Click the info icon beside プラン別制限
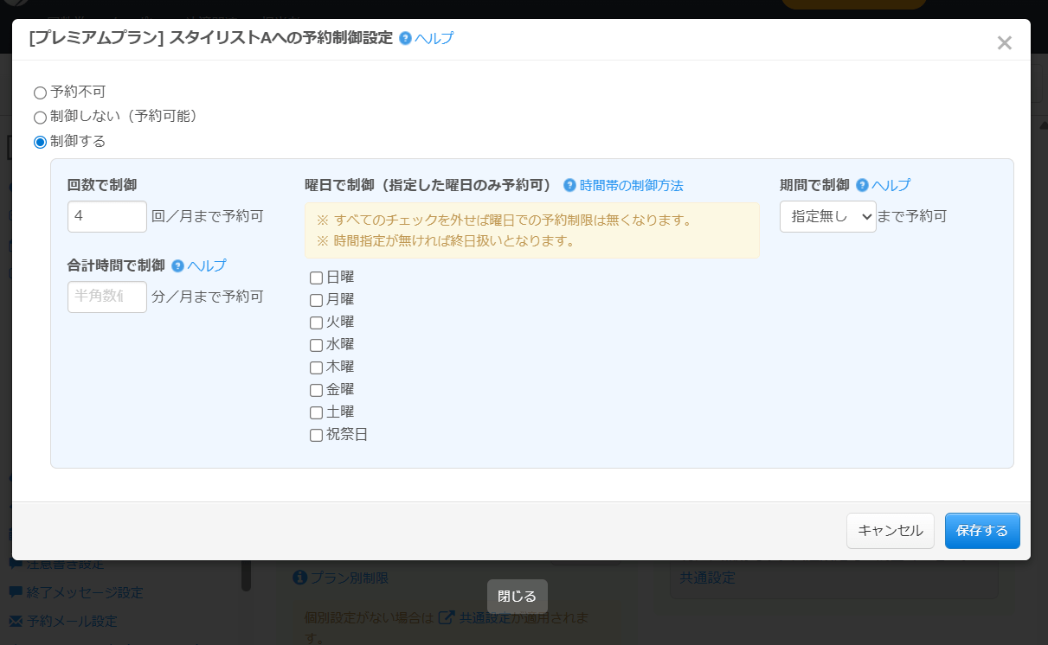Image resolution: width=1048 pixels, height=645 pixels. click(x=299, y=578)
